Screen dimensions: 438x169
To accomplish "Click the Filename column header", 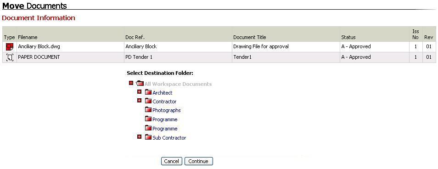I will [28, 37].
